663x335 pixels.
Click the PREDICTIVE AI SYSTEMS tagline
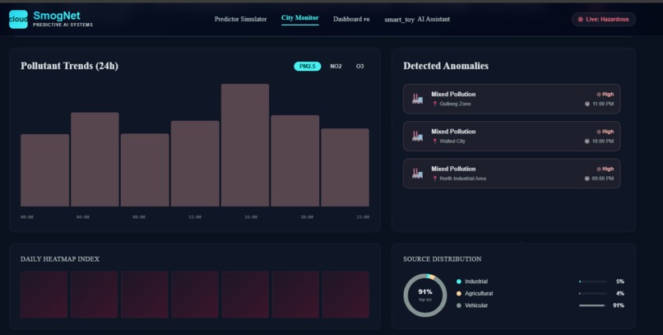[63, 25]
